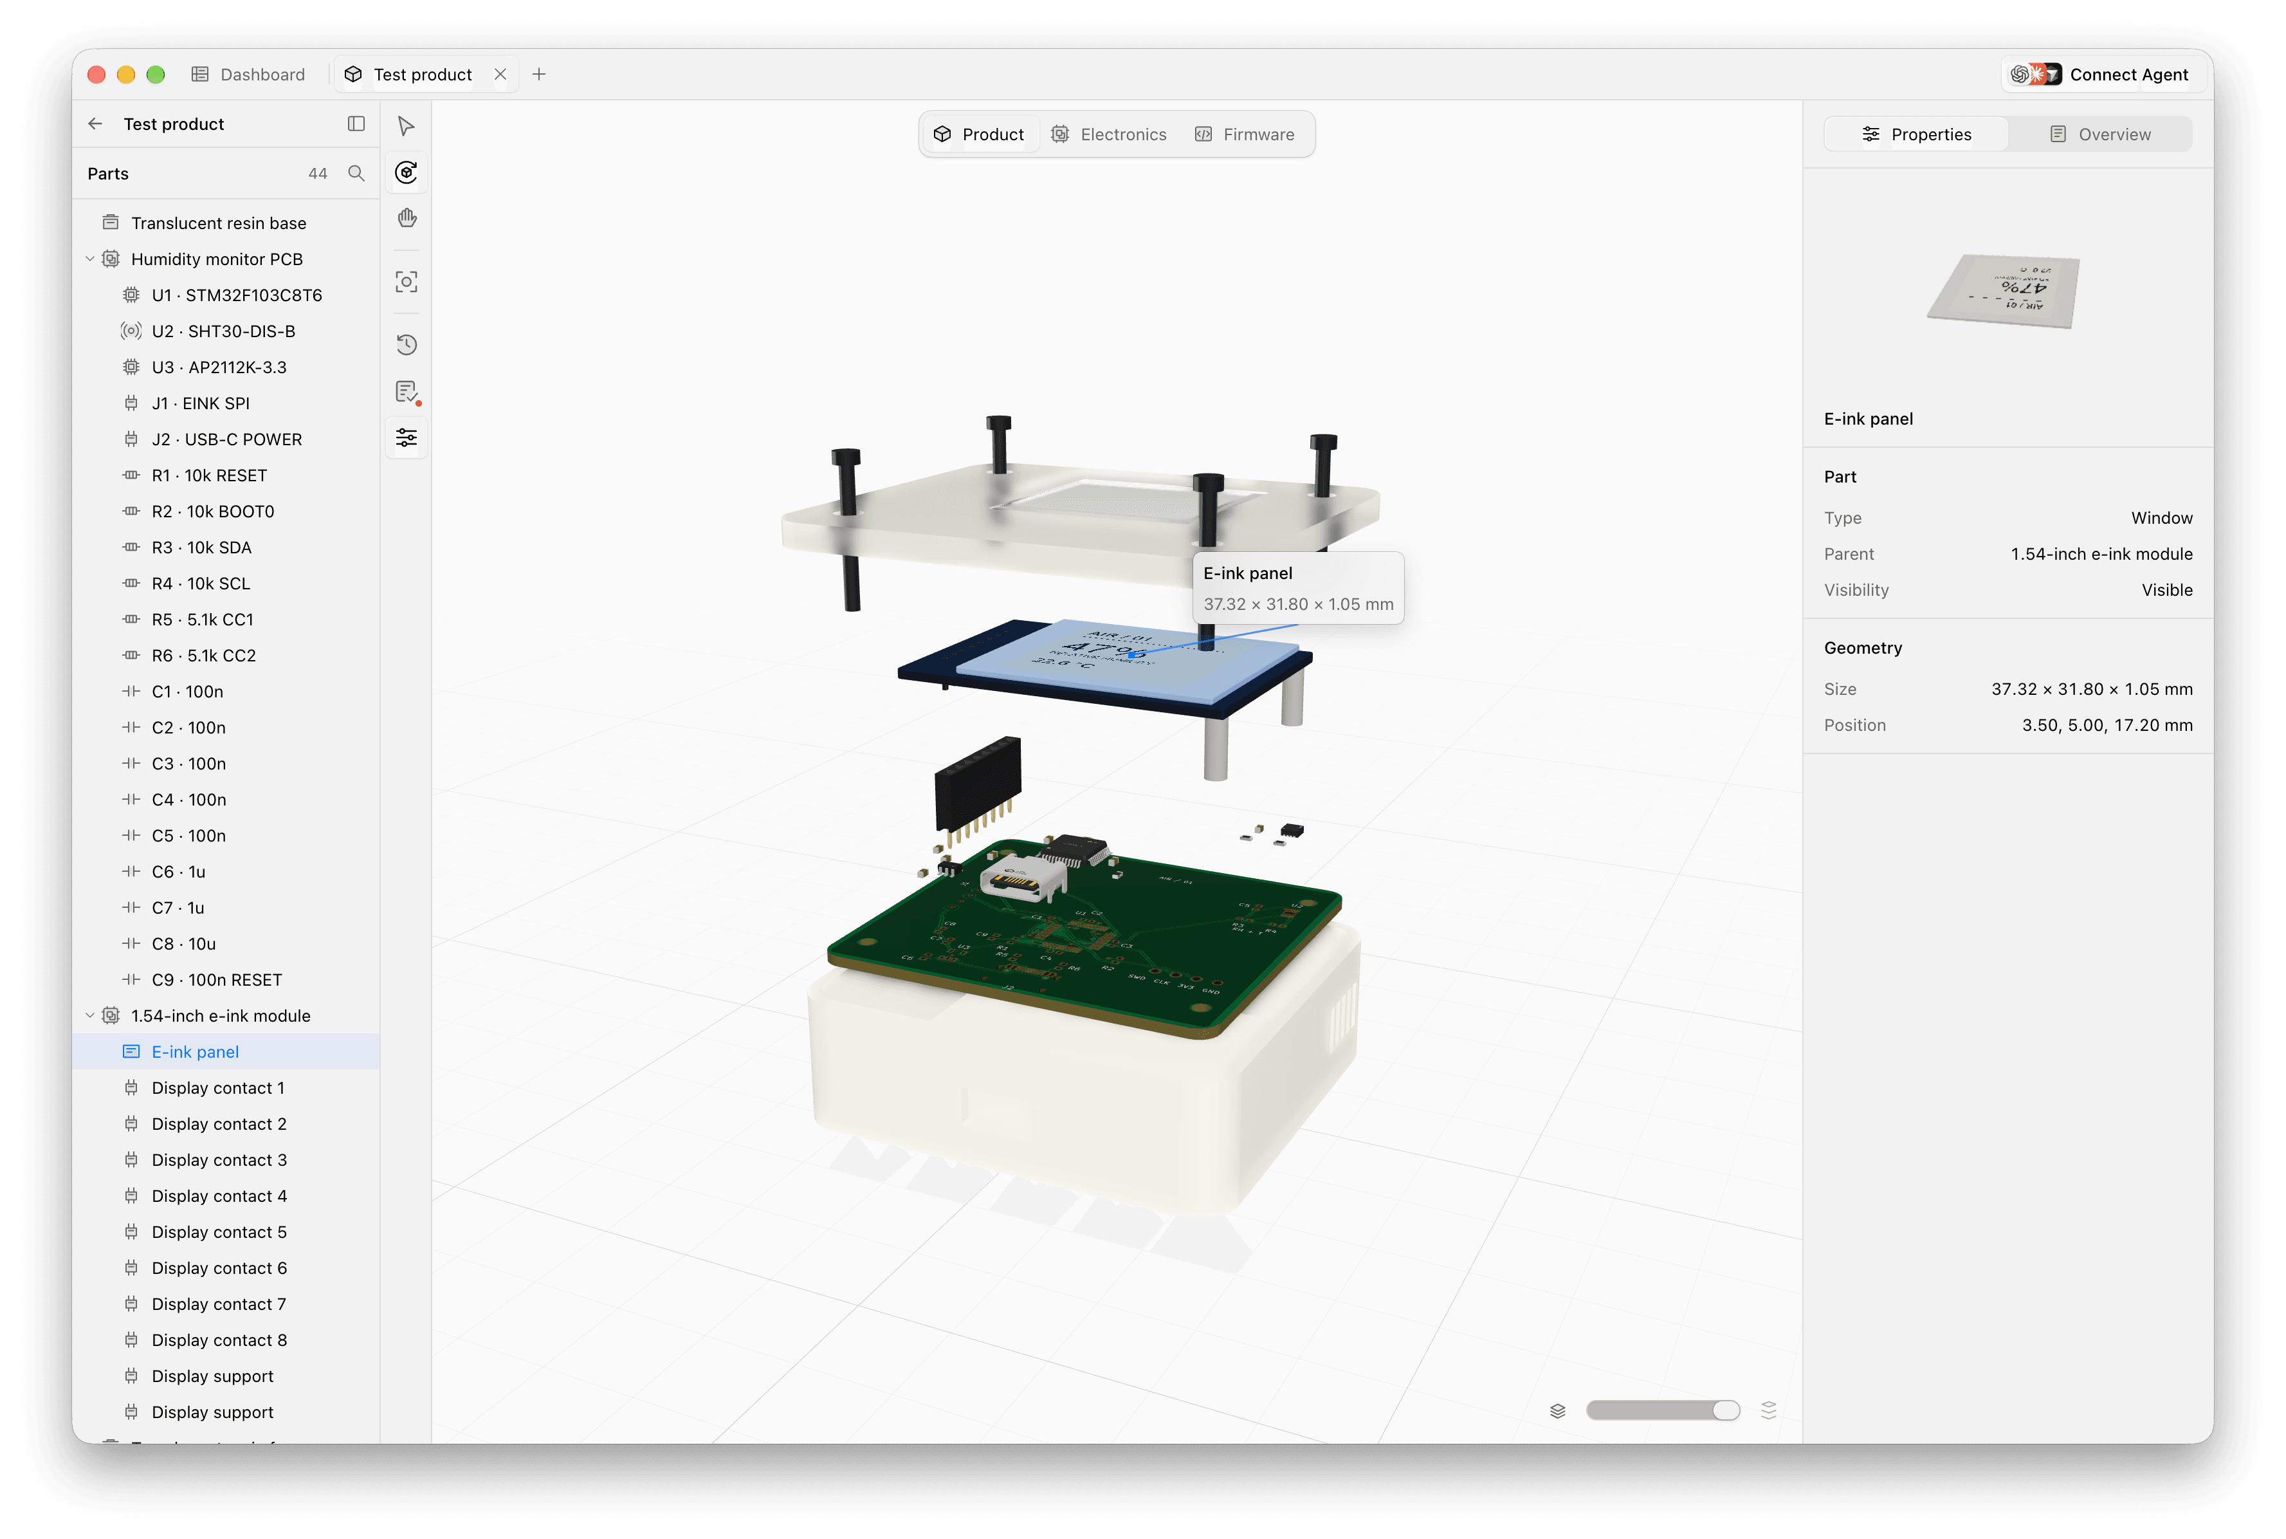Viewport: 2286px width, 1539px height.
Task: Open the Dashboard tab
Action: click(248, 75)
